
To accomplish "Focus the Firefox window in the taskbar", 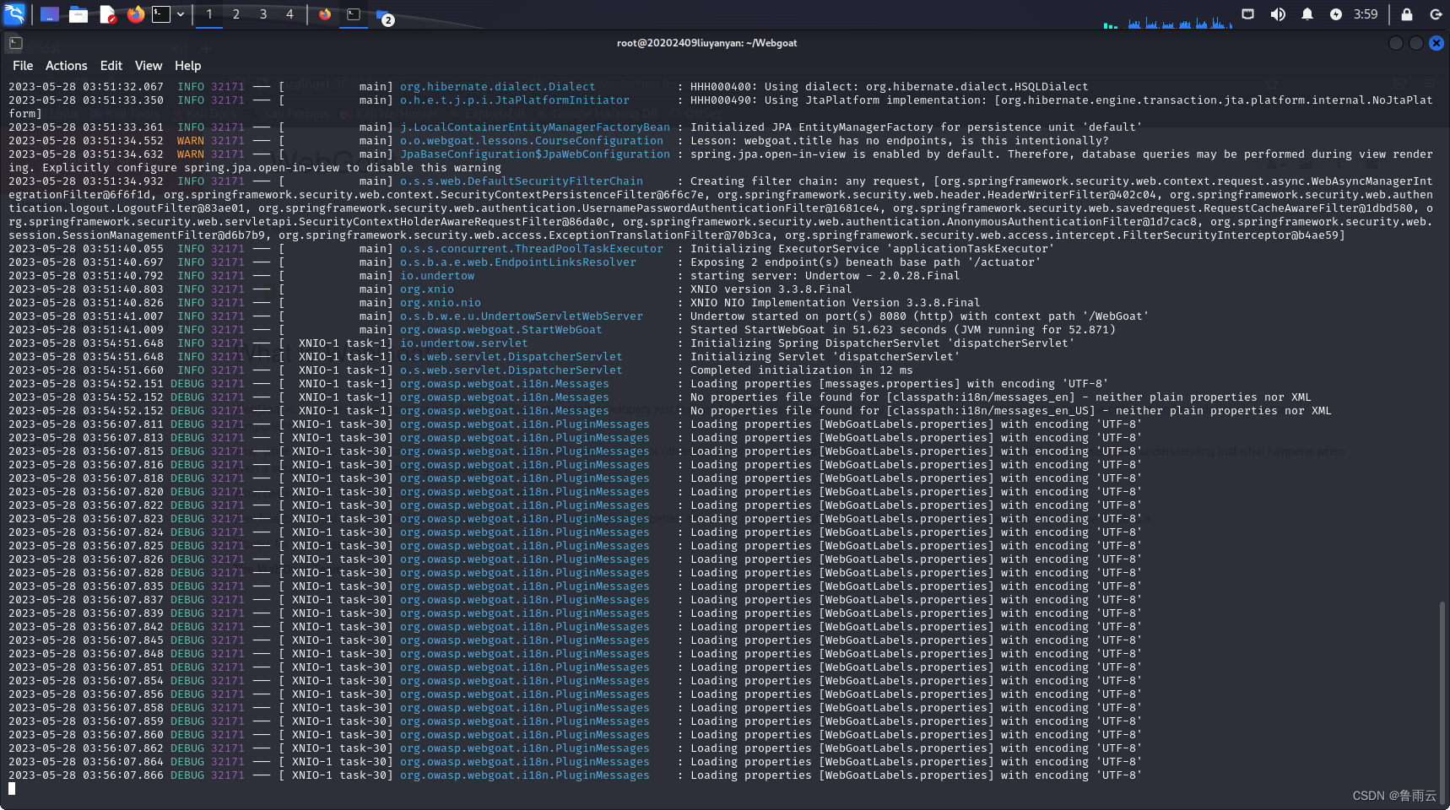I will (325, 14).
